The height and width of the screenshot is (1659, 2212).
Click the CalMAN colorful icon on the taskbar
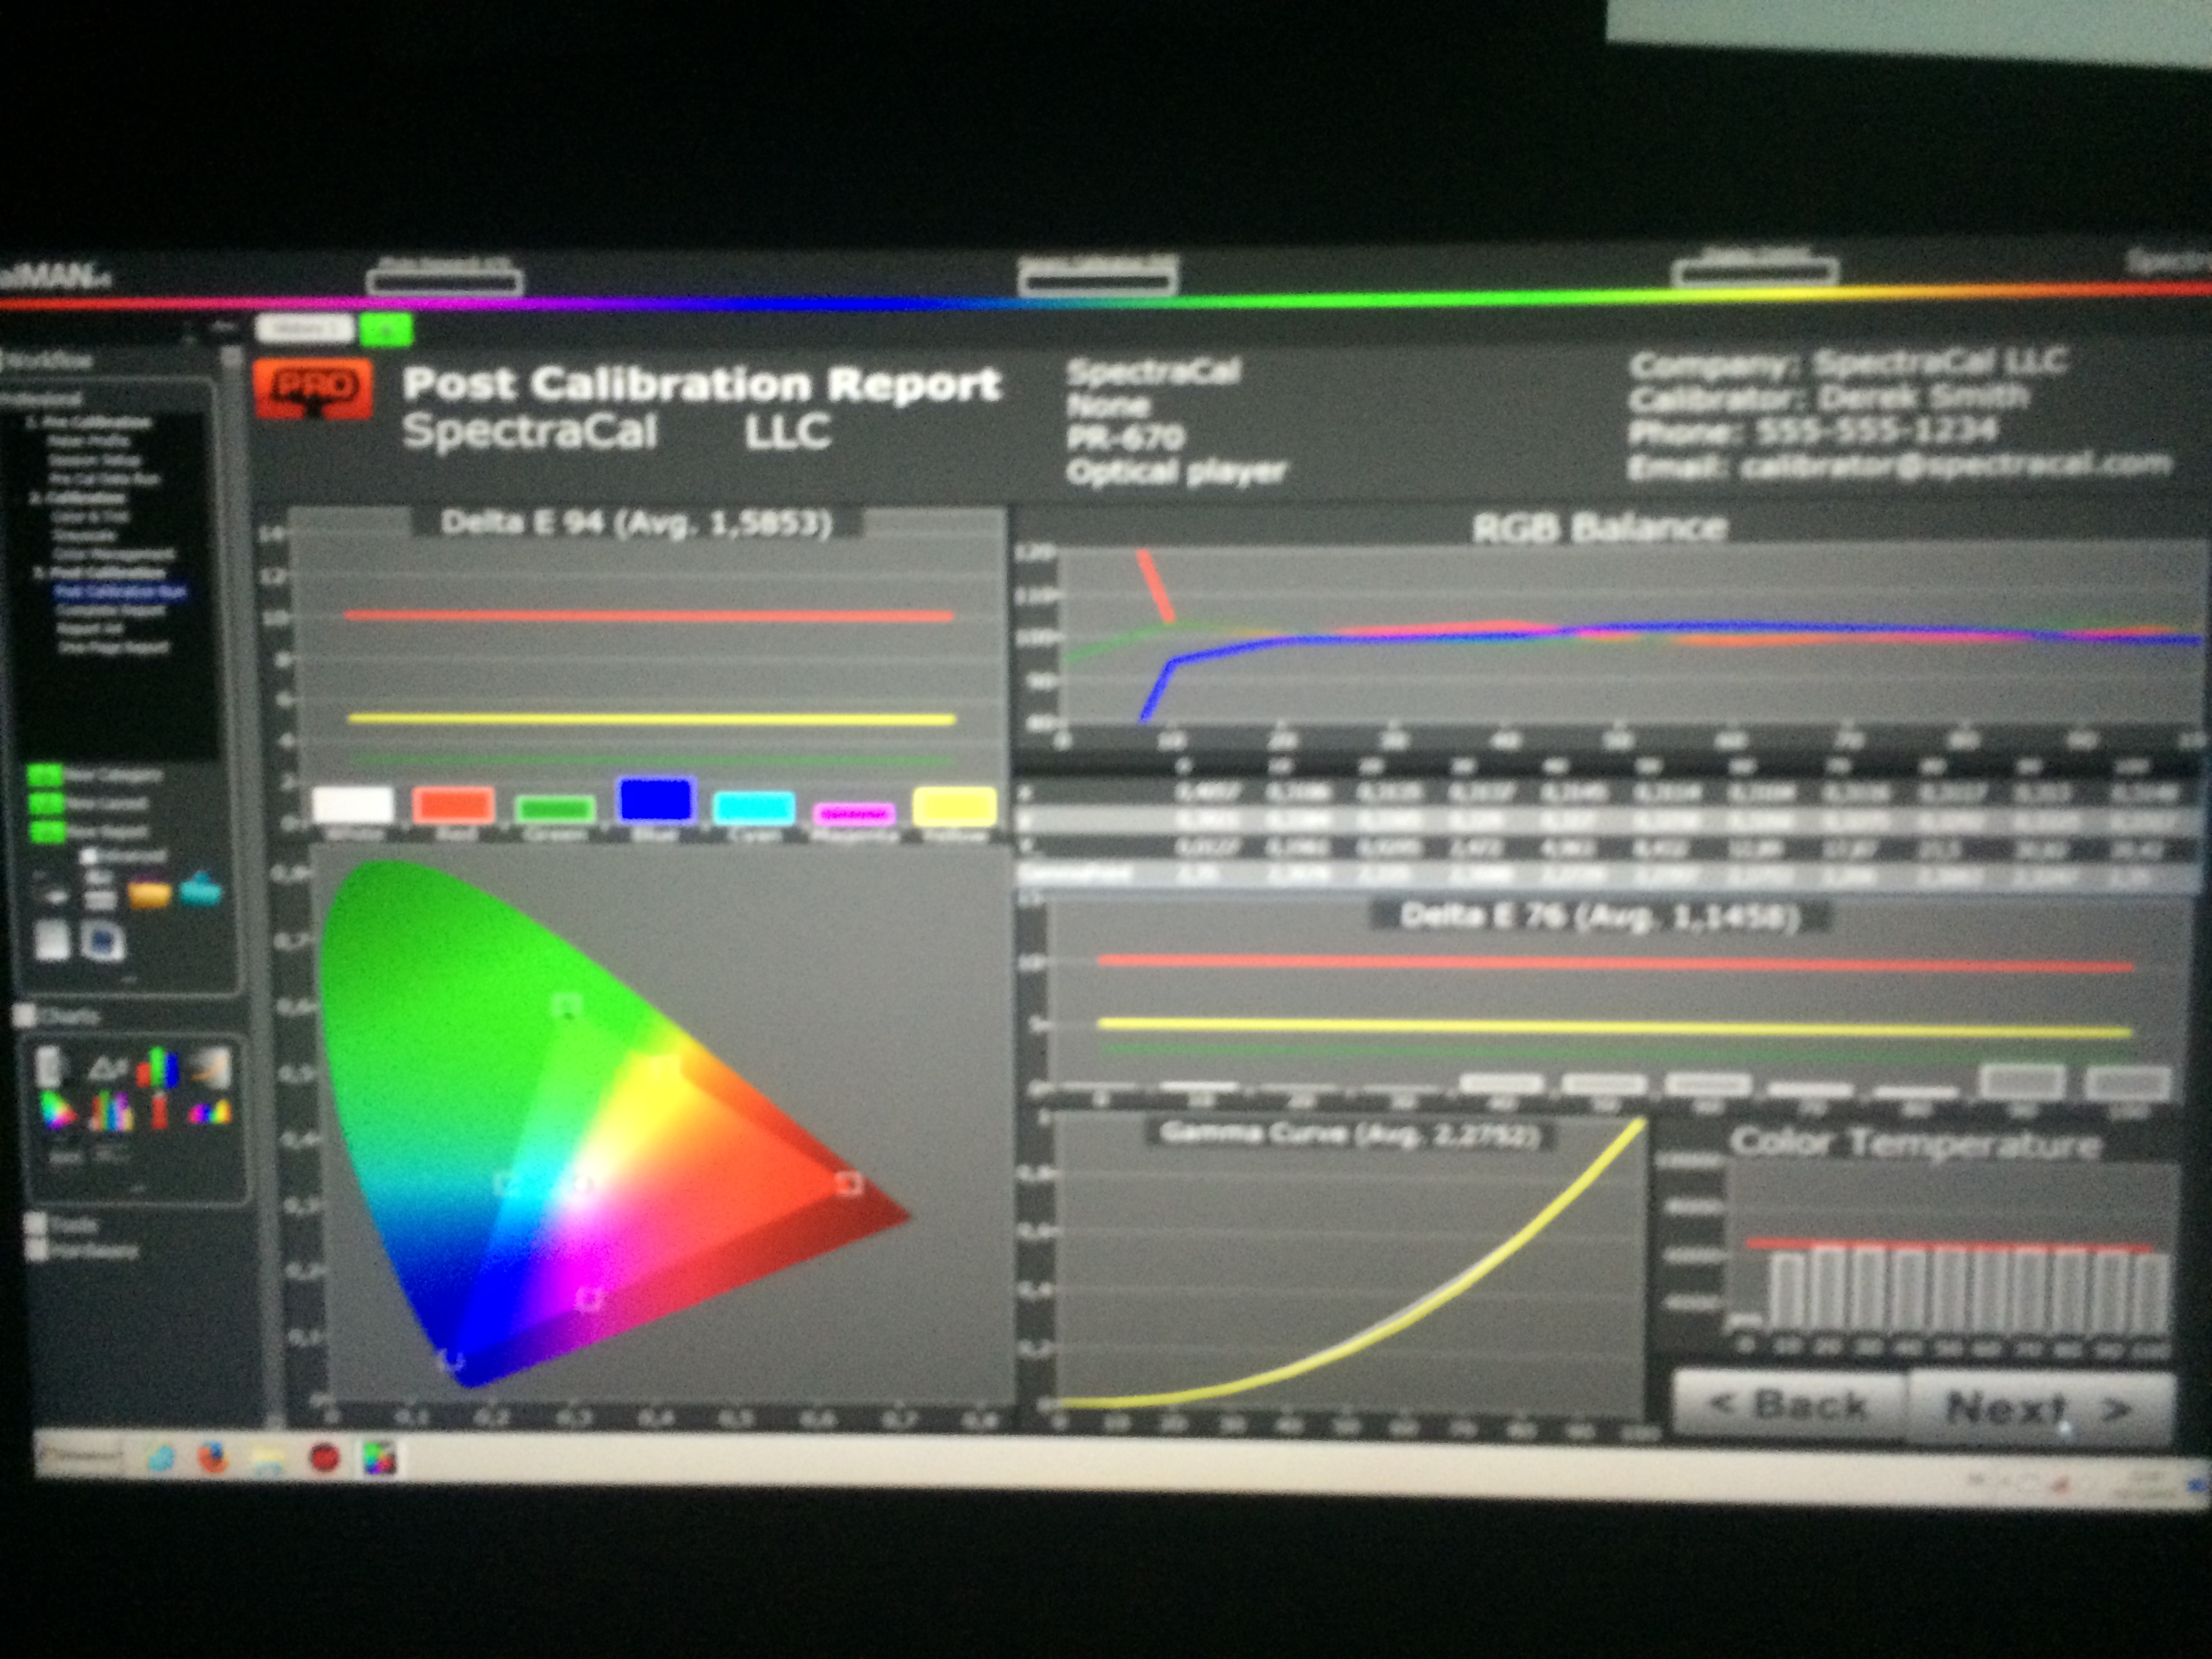point(379,1459)
